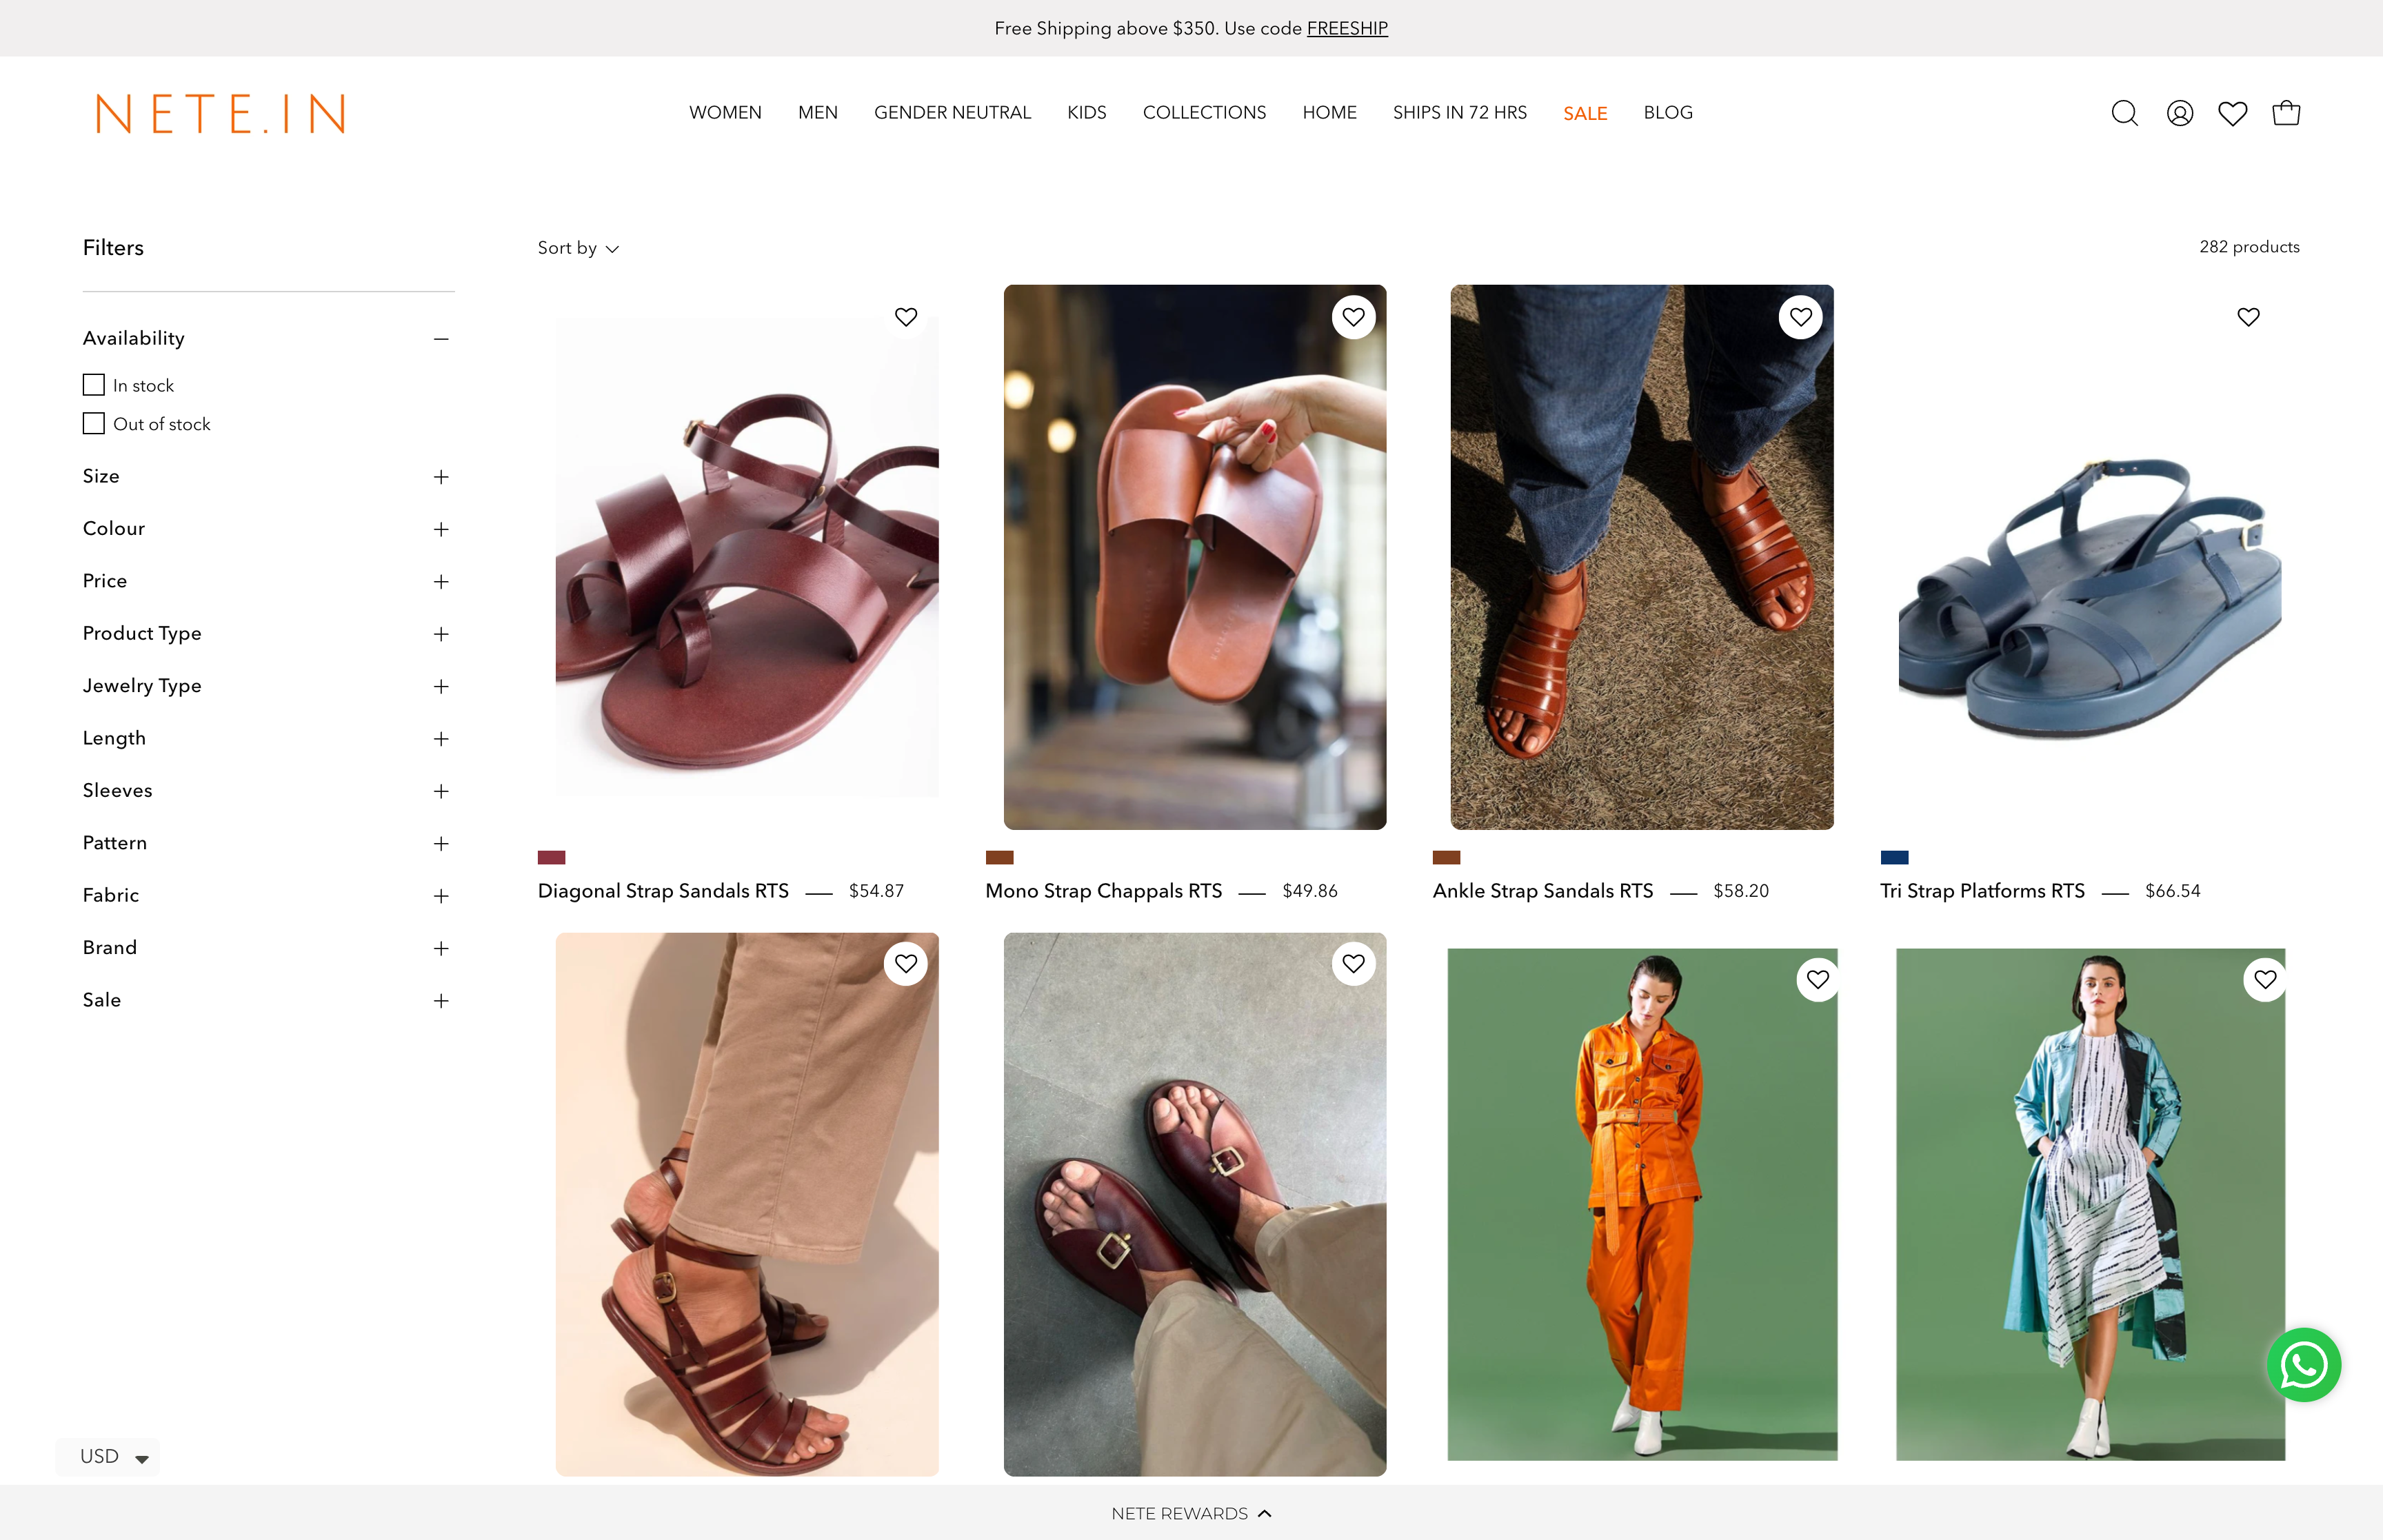This screenshot has width=2383, height=1540.
Task: Open the FREESHIP code link
Action: [1347, 28]
